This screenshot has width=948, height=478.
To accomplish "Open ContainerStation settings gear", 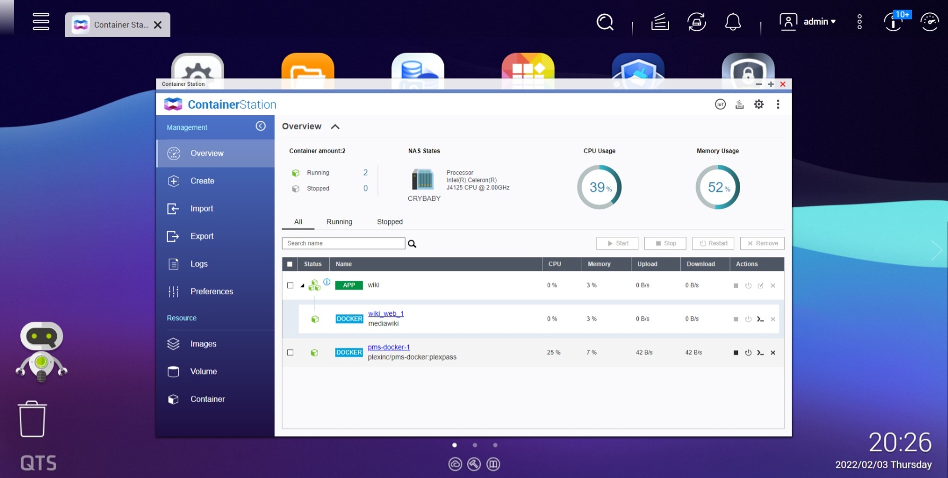I will [x=759, y=104].
